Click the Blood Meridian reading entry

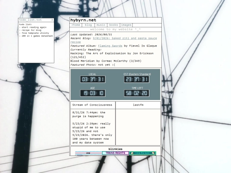coord(106,61)
